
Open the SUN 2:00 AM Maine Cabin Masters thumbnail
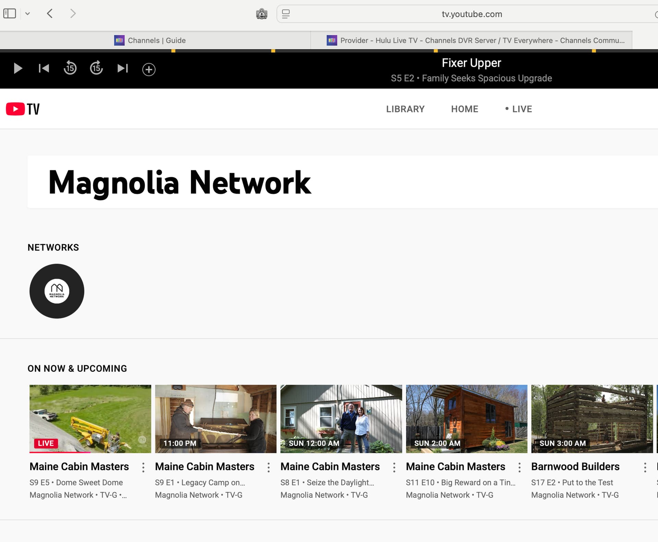(x=466, y=419)
